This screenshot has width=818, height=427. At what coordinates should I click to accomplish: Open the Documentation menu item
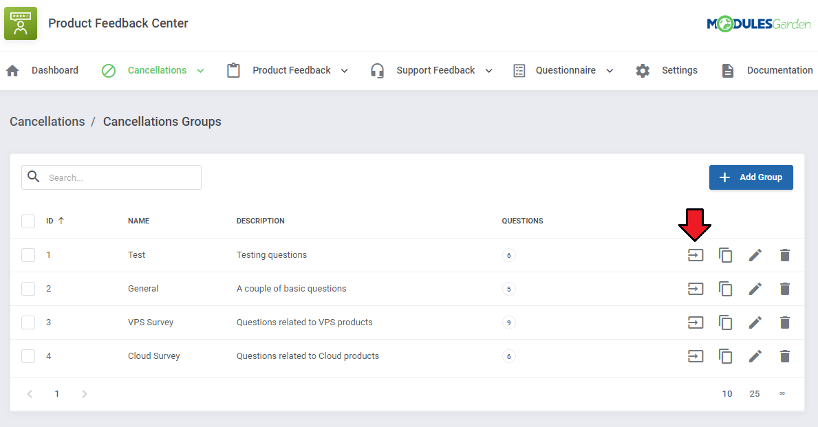tap(779, 70)
